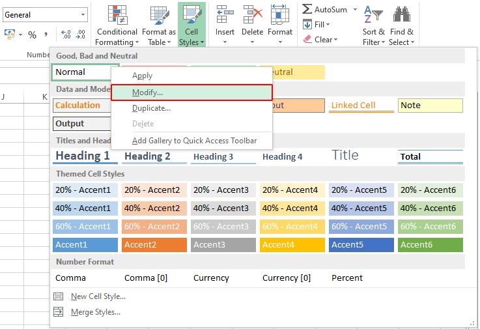Pick the 20% - Accent6 swatch
This screenshot has height=329, width=480.
[431, 190]
